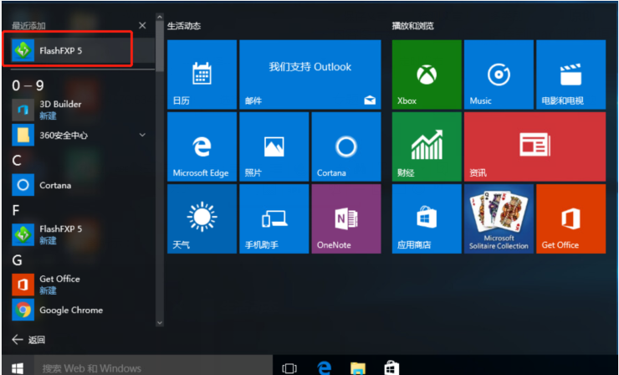Viewport: 619px width, 375px height.
Task: Open Task View on the taskbar
Action: click(x=289, y=368)
